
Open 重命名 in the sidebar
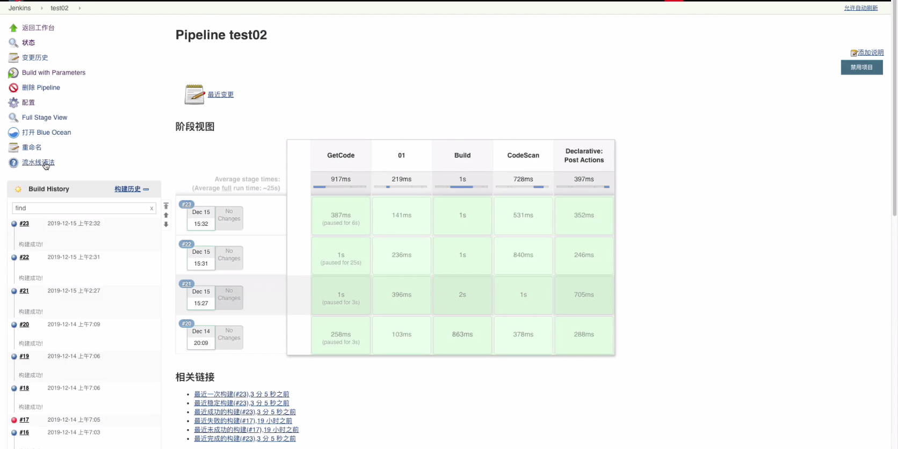32,148
